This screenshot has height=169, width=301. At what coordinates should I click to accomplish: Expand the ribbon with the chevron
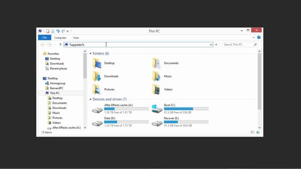(x=253, y=38)
